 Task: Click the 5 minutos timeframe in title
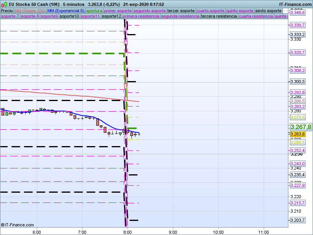click(x=74, y=4)
